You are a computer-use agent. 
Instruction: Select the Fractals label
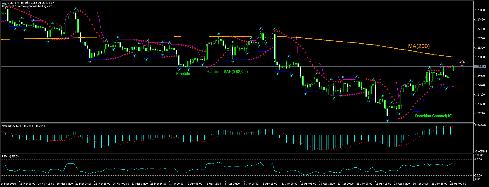(184, 74)
